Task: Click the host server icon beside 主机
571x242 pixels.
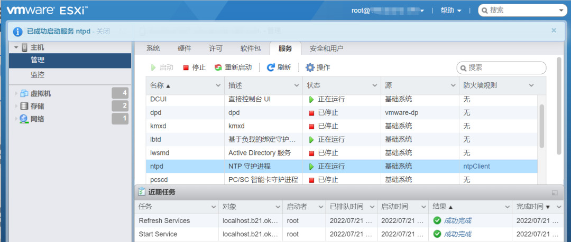Action: [25, 47]
